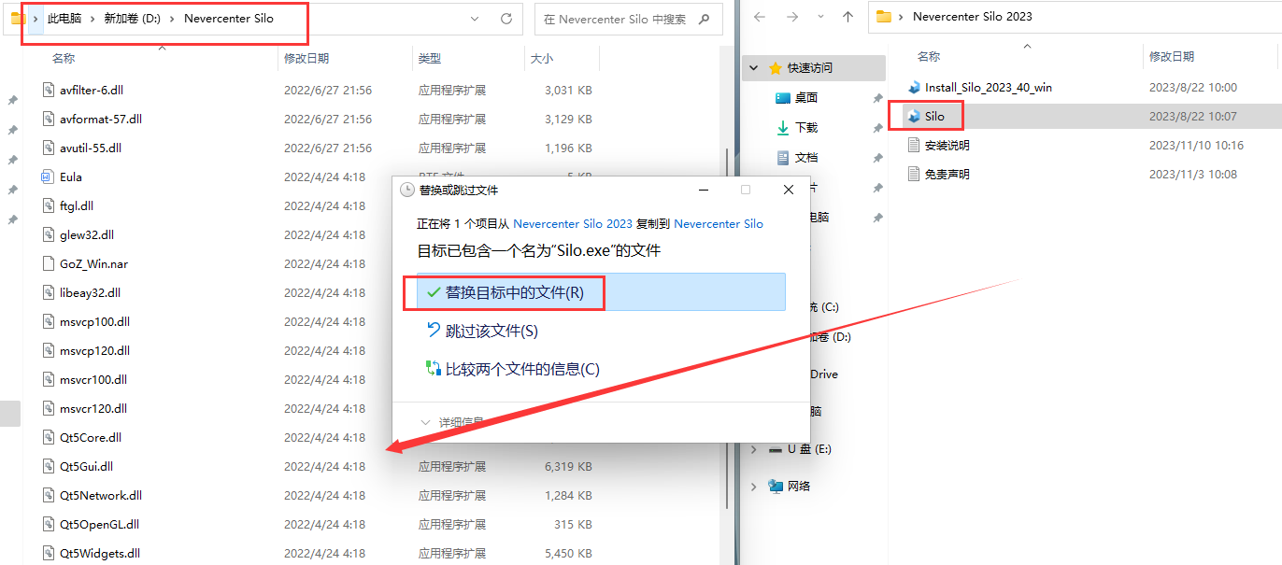Click Nevercenter Silo 2023 breadcrumb in right window
The height and width of the screenshot is (565, 1282).
click(x=973, y=17)
